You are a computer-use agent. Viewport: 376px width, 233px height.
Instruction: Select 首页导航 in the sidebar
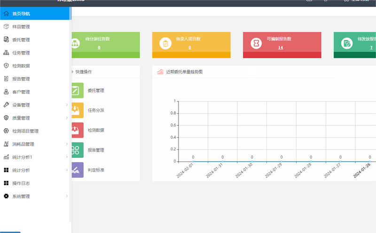click(x=21, y=14)
